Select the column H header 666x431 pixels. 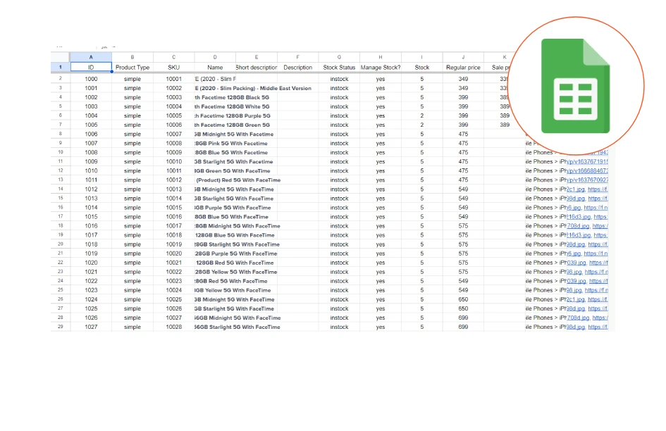point(381,57)
